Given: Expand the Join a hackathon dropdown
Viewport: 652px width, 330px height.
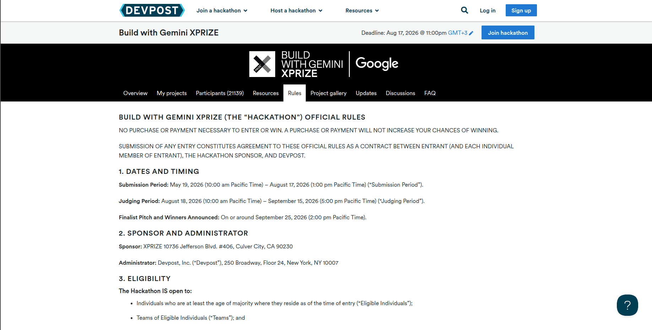Looking at the screenshot, I should pyautogui.click(x=222, y=11).
